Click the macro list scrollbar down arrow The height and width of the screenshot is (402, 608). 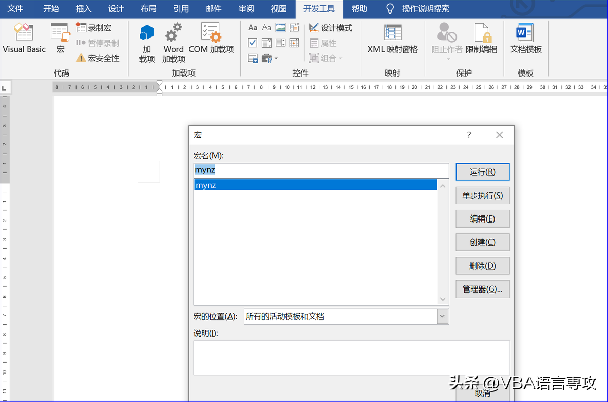443,299
